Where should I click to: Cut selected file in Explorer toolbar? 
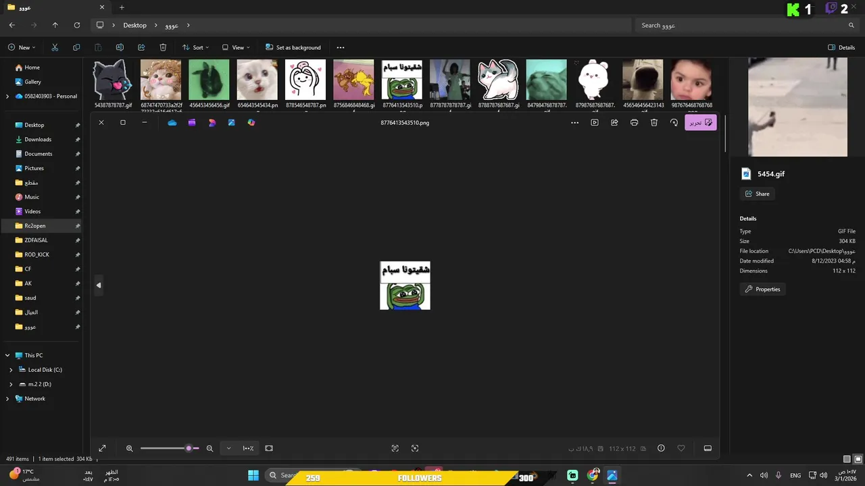click(55, 47)
